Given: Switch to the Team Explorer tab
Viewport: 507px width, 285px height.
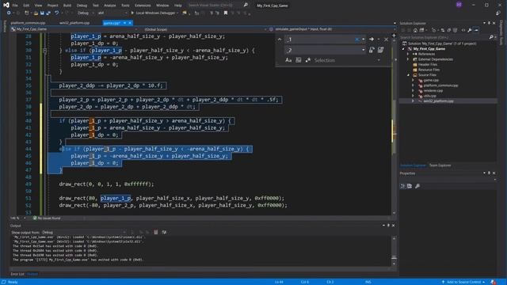Looking at the screenshot, I should point(440,165).
